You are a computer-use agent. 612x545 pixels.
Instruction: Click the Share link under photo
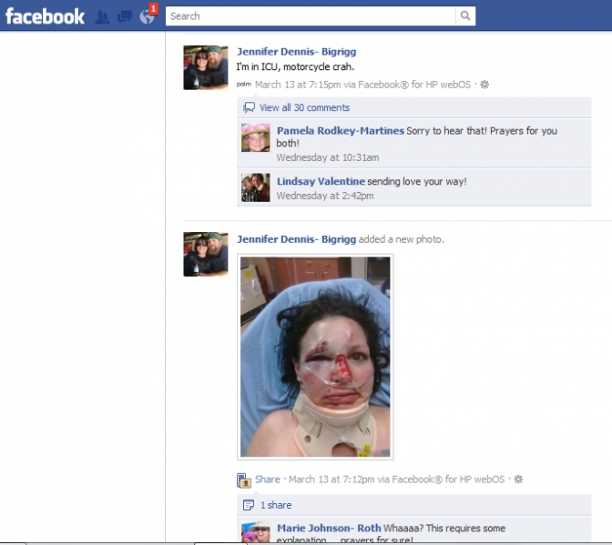click(x=268, y=479)
